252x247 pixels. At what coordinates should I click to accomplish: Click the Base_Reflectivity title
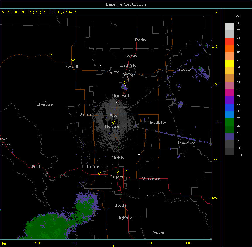pyautogui.click(x=126, y=4)
